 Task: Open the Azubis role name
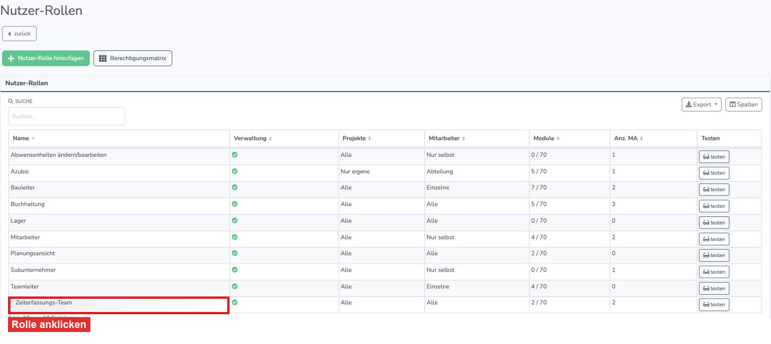(x=19, y=171)
